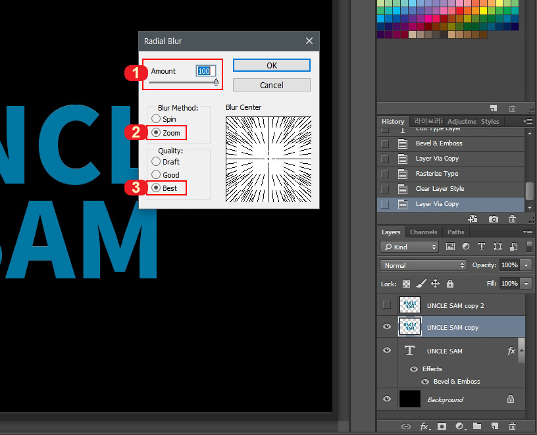Choose Good quality

pos(165,174)
